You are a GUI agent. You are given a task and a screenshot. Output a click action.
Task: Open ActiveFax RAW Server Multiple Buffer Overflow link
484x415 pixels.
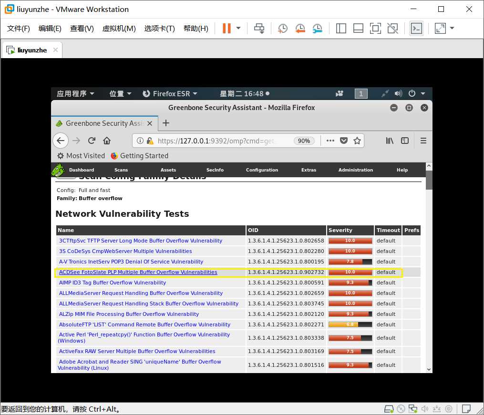pyautogui.click(x=137, y=351)
